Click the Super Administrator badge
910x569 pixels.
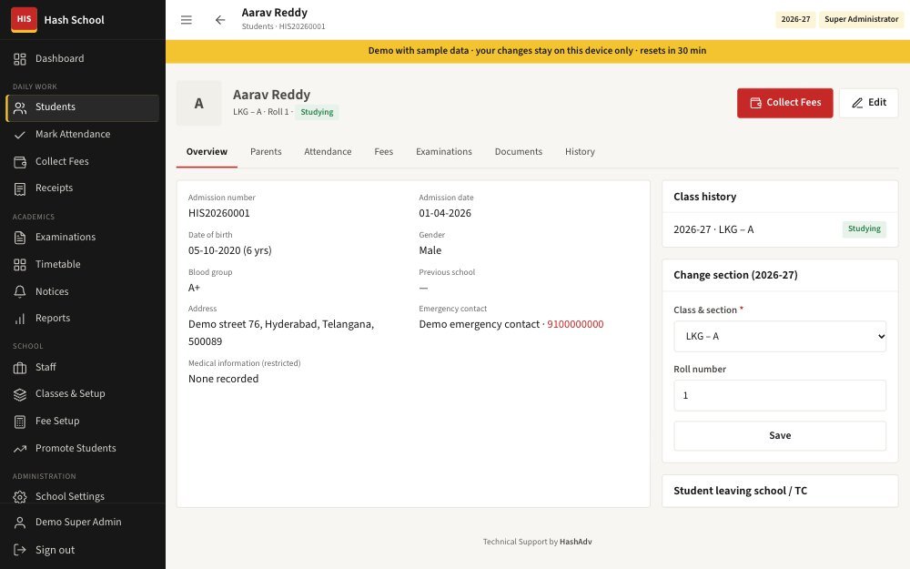(x=861, y=19)
